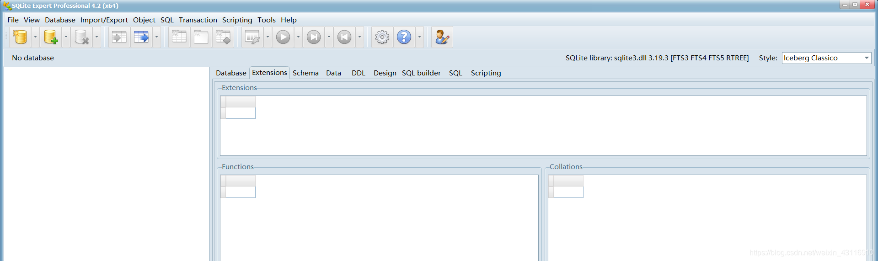Expand the arrow next to Open Database icon

point(66,37)
